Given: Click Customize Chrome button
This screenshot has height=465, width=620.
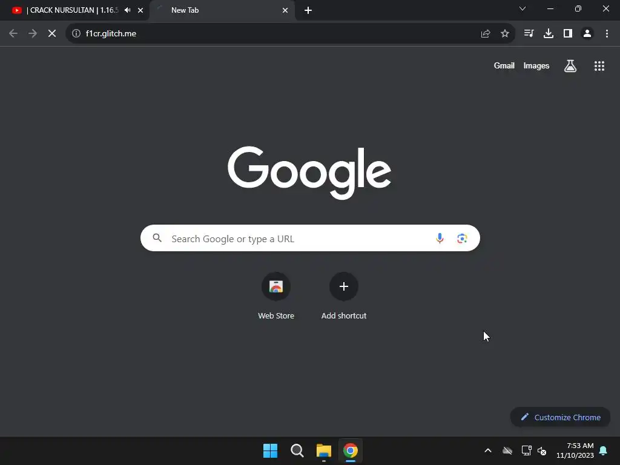Looking at the screenshot, I should [x=560, y=417].
